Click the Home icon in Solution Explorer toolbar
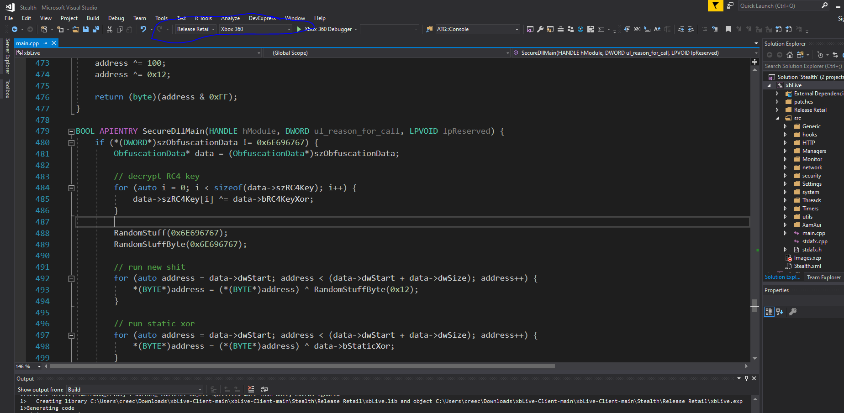This screenshot has height=413, width=844. click(x=790, y=54)
